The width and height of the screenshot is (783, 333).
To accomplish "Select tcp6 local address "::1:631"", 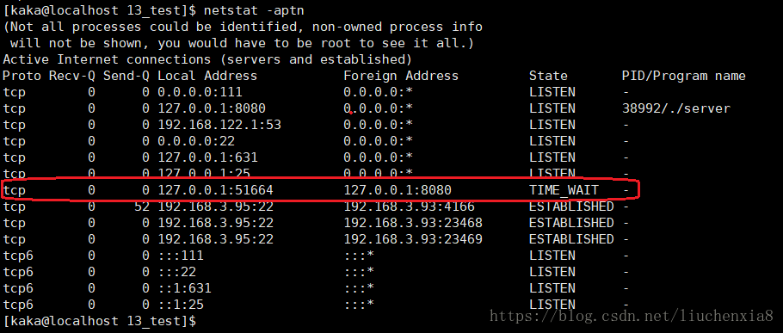I will click(184, 288).
